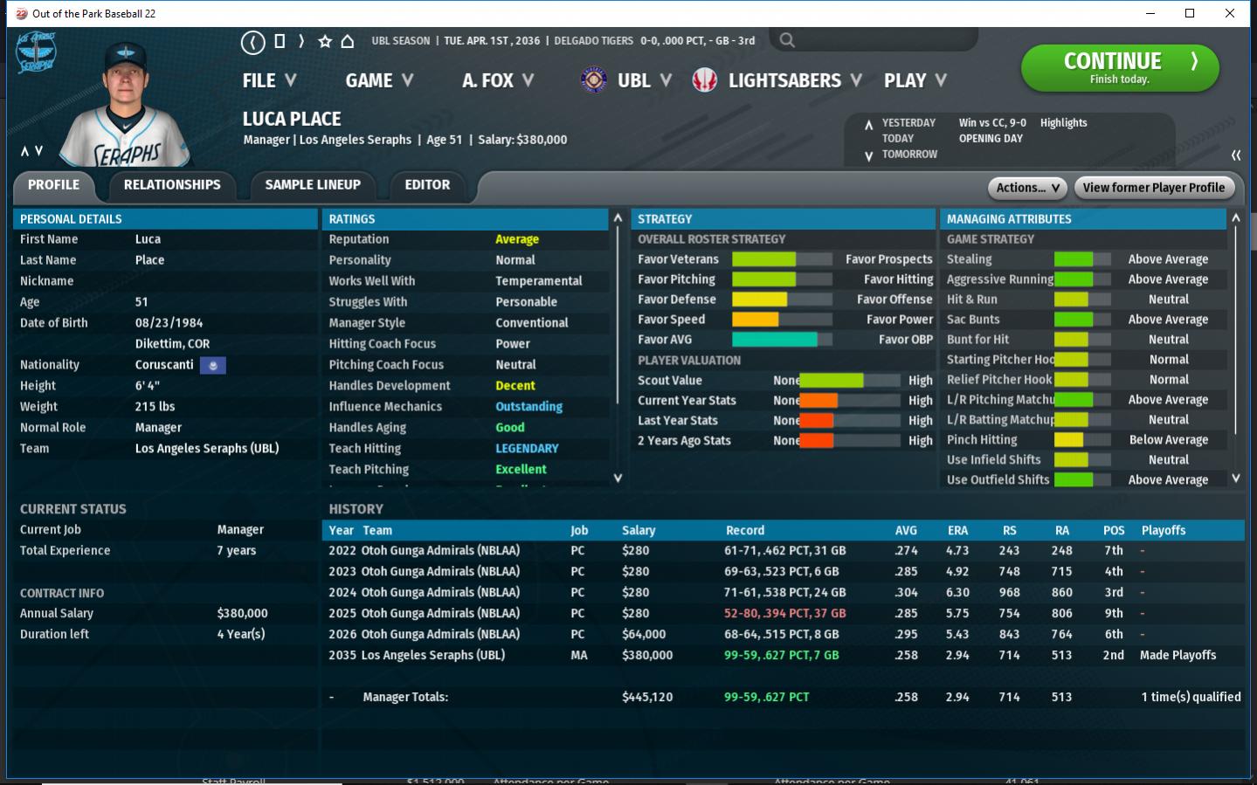Click the Current Year Stats slider bar
The image size is (1257, 785).
(850, 401)
